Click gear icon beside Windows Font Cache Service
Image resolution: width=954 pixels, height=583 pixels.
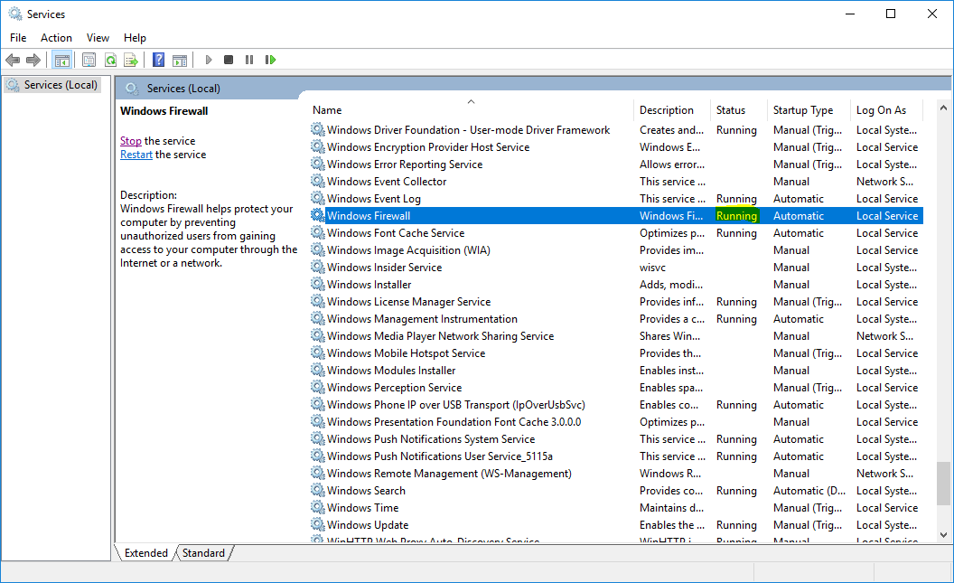pyautogui.click(x=318, y=233)
